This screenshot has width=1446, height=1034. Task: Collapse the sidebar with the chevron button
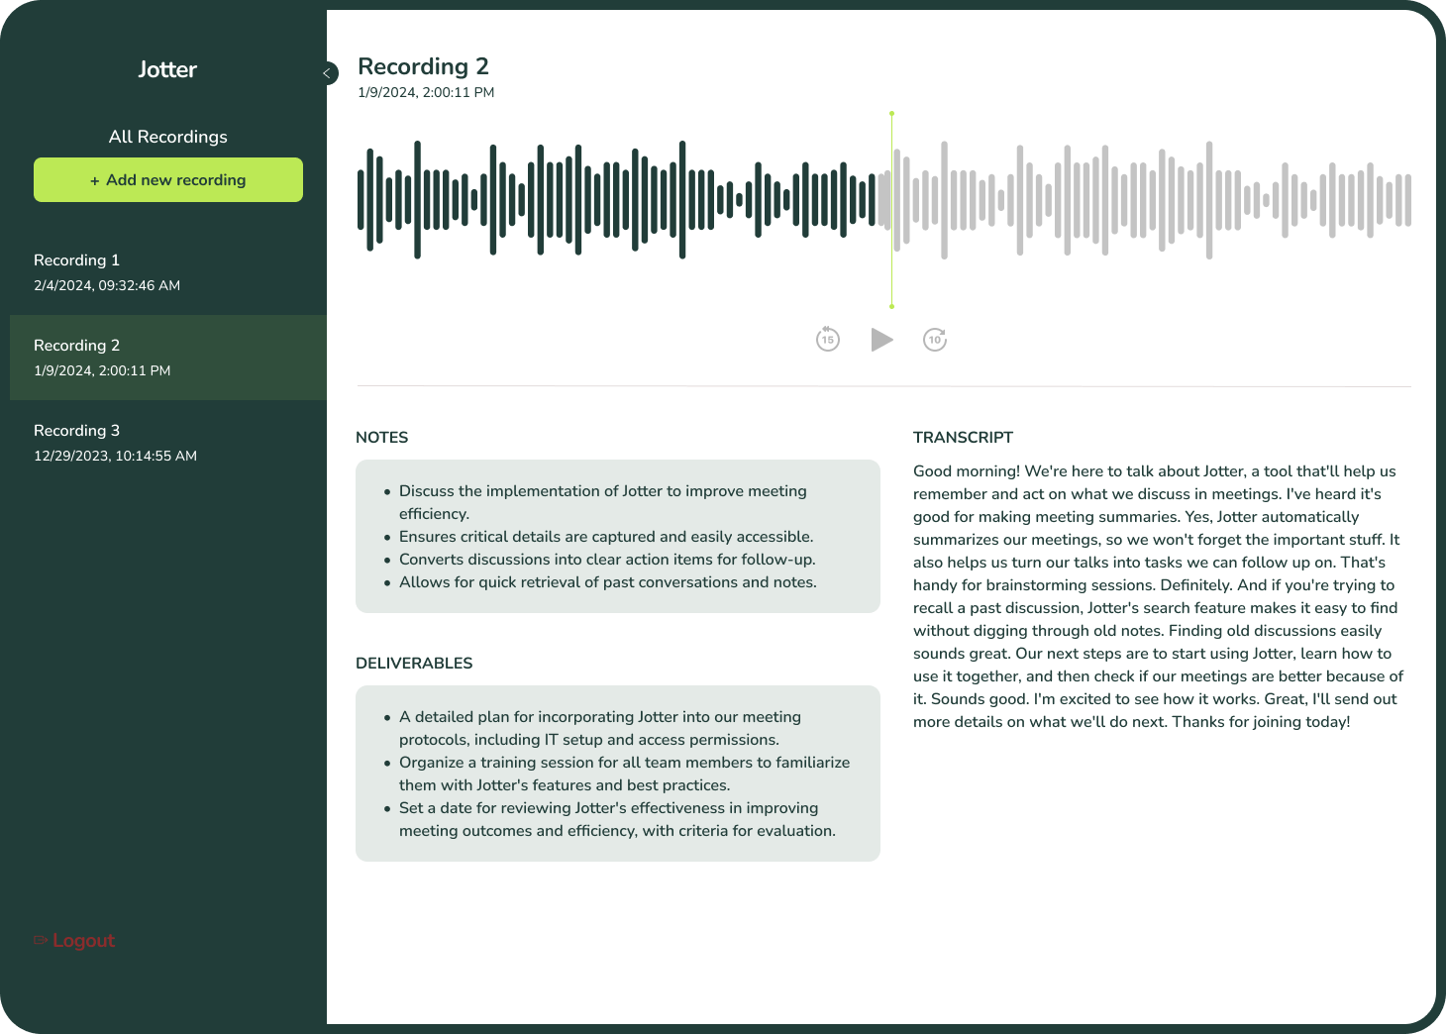328,72
